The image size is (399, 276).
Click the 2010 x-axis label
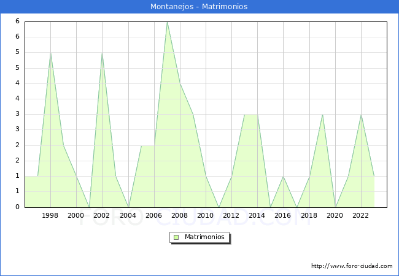tap(206, 215)
